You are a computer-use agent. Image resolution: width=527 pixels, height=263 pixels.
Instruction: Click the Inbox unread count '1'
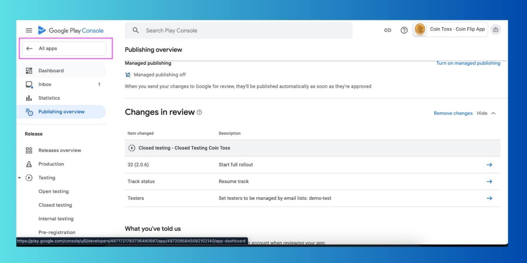click(99, 84)
